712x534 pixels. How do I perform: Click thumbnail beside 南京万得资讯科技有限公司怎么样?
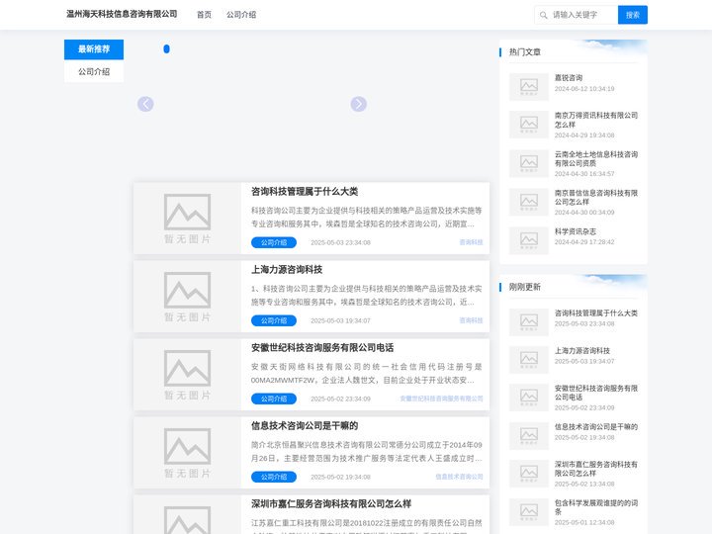click(528, 125)
